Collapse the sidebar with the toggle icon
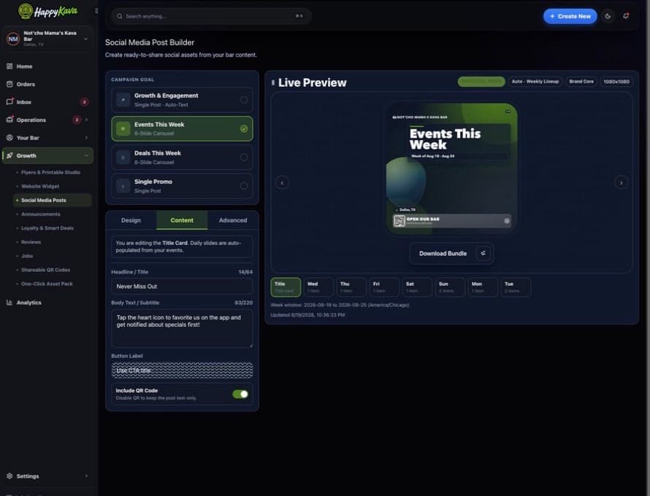The height and width of the screenshot is (496, 650). 96,11
